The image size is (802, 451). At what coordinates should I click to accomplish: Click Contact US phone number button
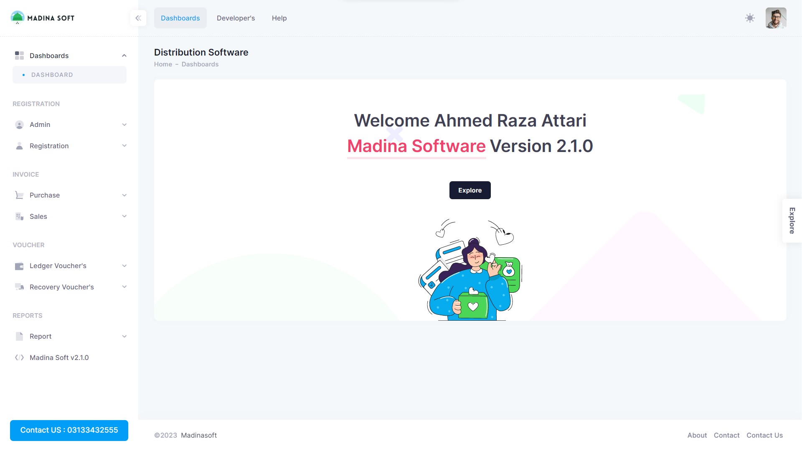pyautogui.click(x=69, y=430)
